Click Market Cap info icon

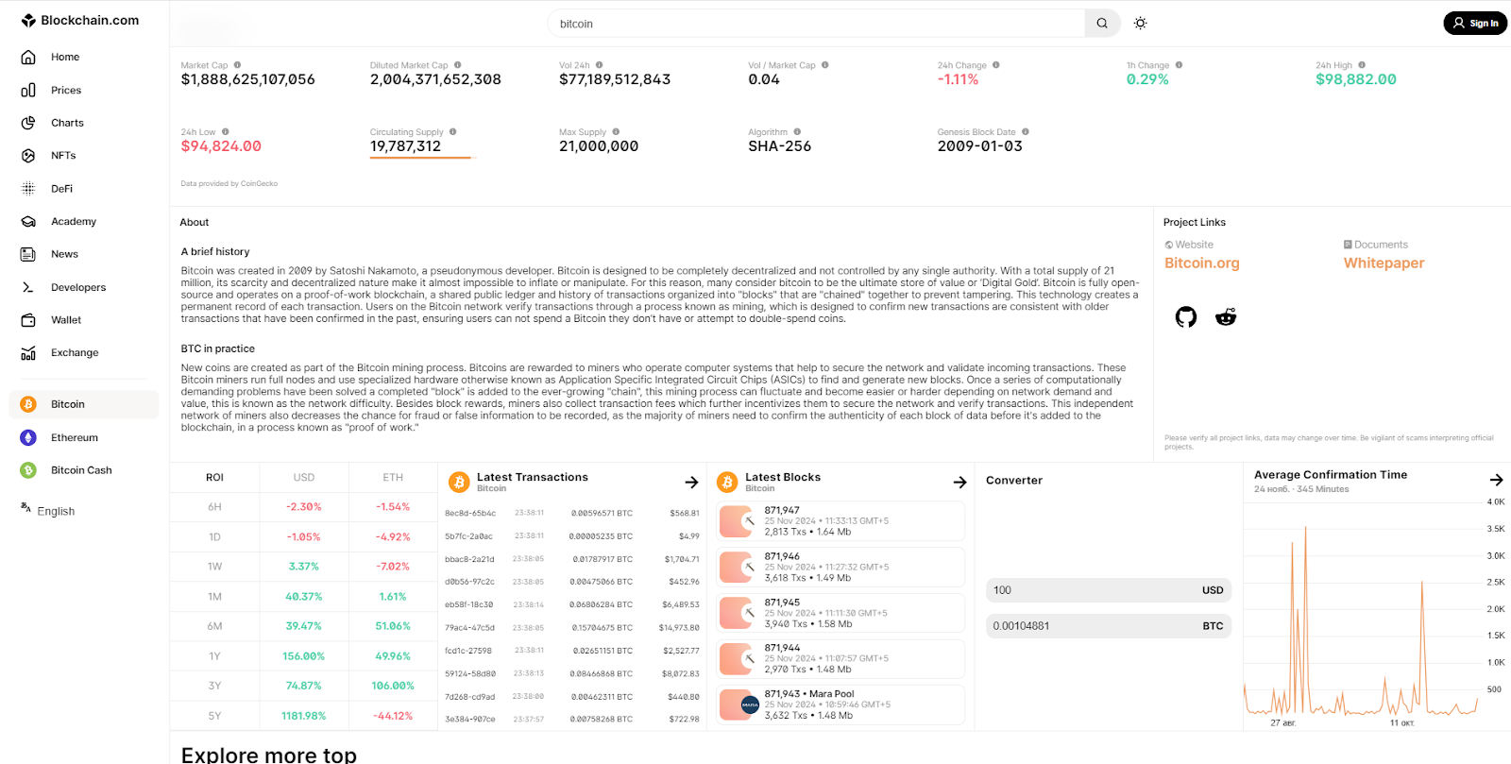(237, 65)
